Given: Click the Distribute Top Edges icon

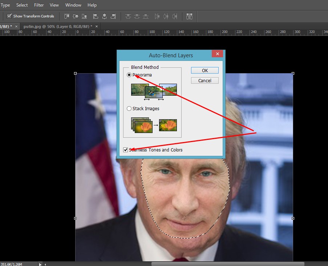Looking at the screenshot, I should coord(128,16).
